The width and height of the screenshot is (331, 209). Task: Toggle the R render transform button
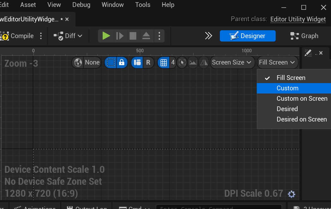pos(148,63)
